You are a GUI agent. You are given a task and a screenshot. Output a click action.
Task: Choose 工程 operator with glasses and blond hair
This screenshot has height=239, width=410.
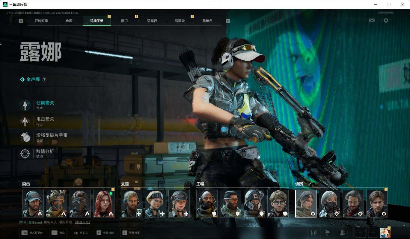click(278, 203)
